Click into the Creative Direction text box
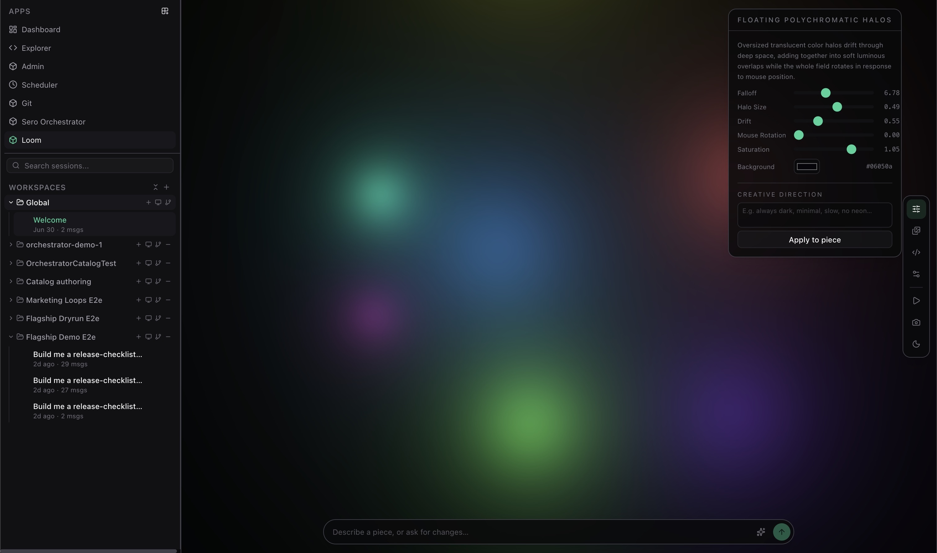Image resolution: width=937 pixels, height=553 pixels. (x=815, y=215)
